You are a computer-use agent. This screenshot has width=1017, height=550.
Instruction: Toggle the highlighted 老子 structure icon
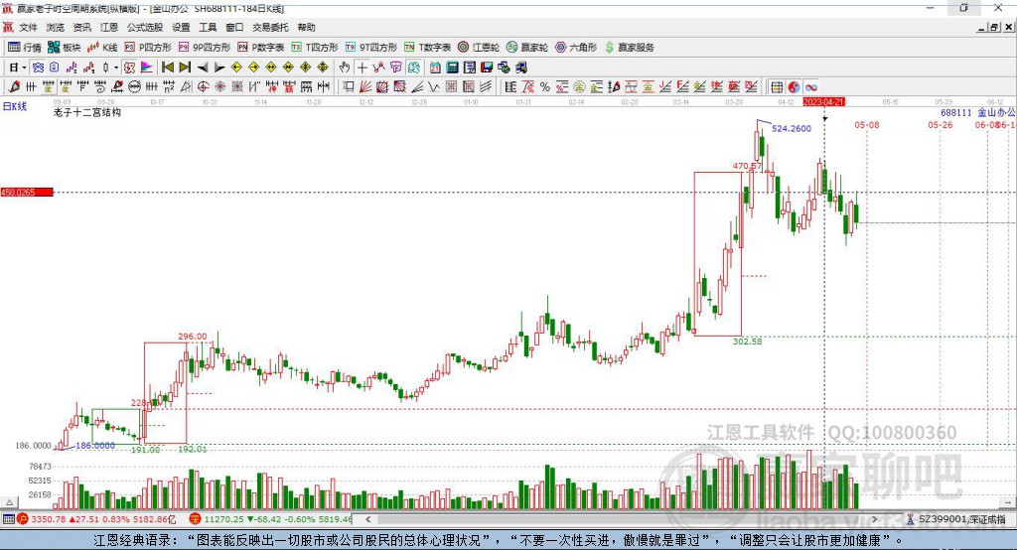129,68
